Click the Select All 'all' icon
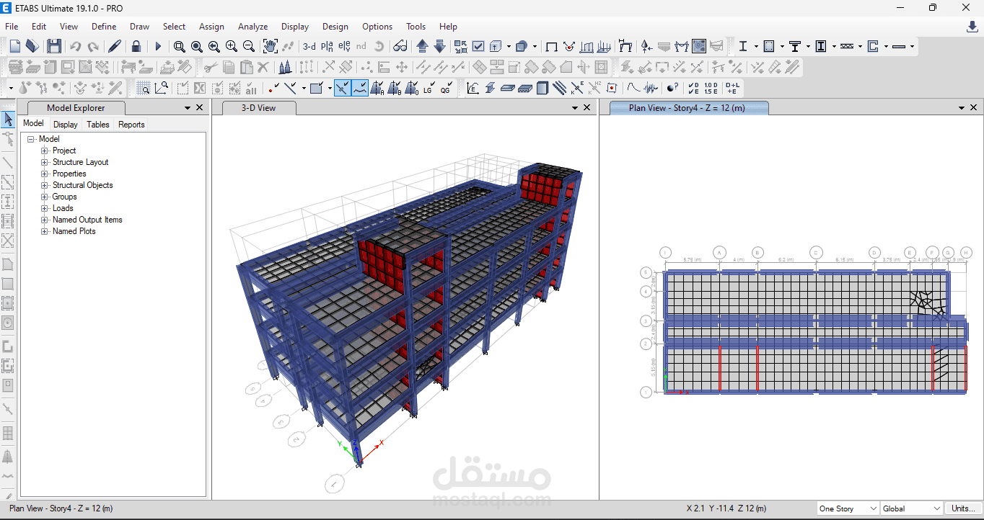The image size is (984, 520). coord(251,88)
